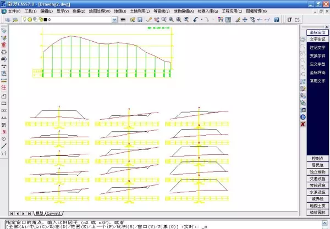The image size is (330, 229).
Task: Click the red 重 tool icon
Action: point(4,45)
